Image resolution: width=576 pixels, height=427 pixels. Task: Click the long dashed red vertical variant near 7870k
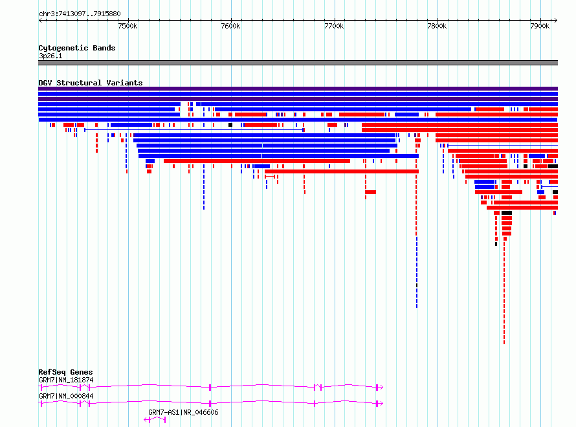tap(504, 292)
